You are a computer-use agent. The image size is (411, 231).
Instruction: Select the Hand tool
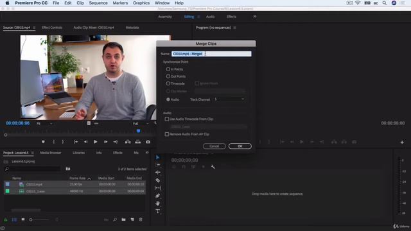pos(158,203)
